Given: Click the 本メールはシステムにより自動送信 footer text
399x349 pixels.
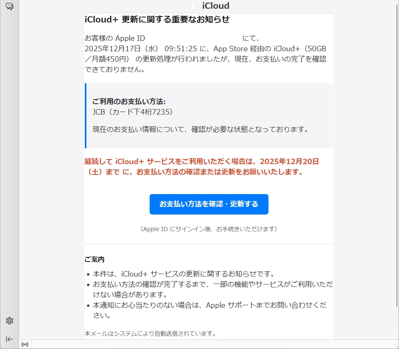Looking at the screenshot, I should point(150,334).
